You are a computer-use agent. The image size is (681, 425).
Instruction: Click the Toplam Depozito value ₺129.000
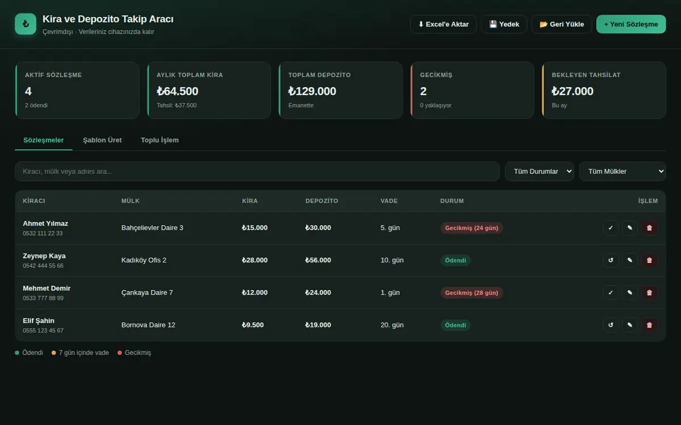click(x=312, y=91)
